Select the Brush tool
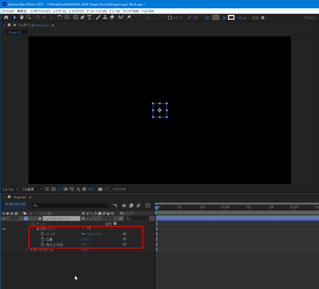Viewport: 319px width, 289px height. point(98,17)
